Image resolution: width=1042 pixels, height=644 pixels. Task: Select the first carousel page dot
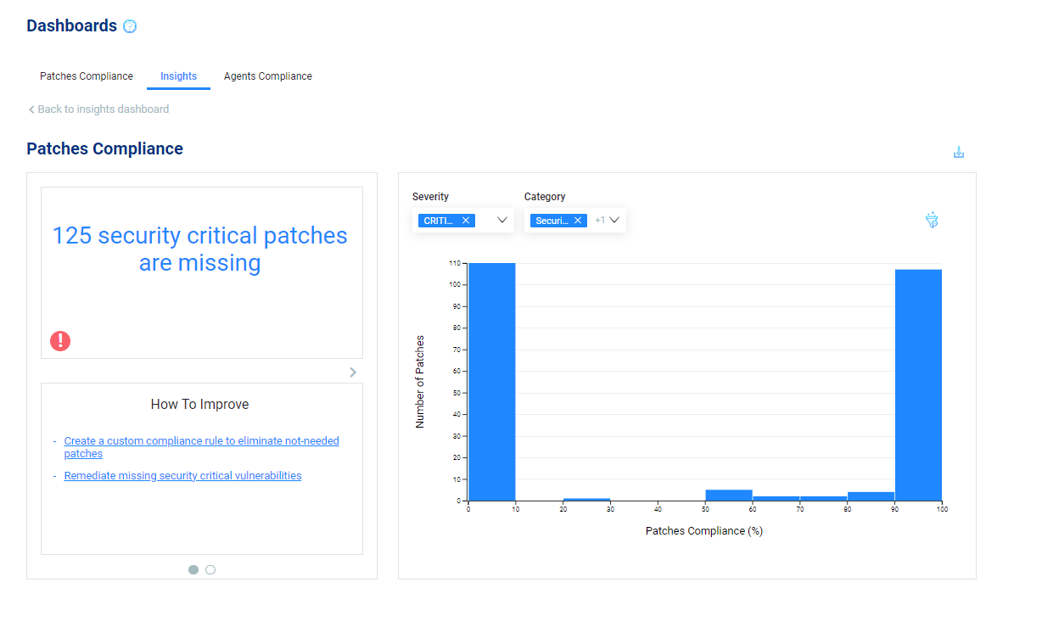click(193, 570)
